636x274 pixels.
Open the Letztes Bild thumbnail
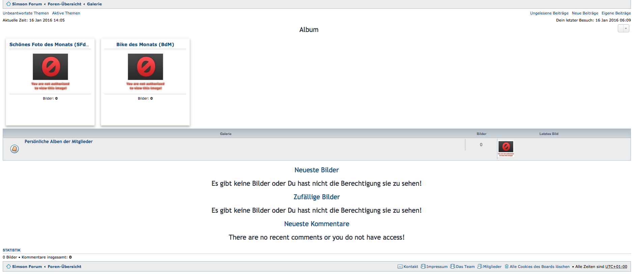[506, 148]
